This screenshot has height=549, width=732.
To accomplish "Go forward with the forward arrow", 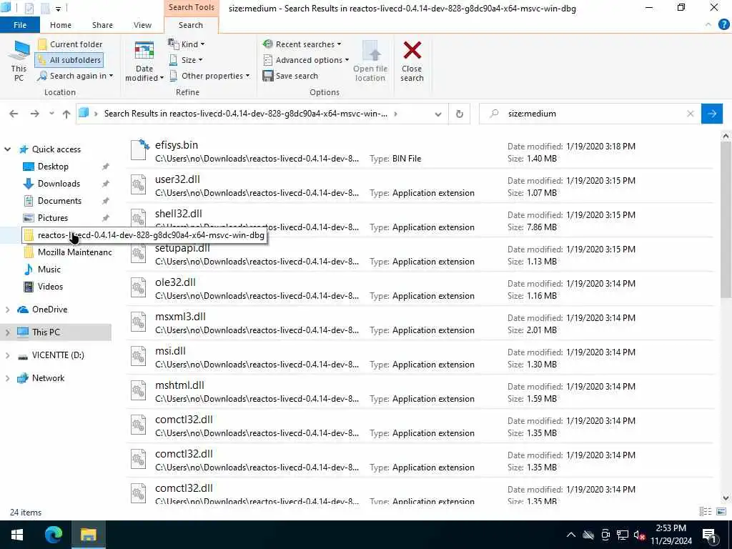I will (34, 114).
